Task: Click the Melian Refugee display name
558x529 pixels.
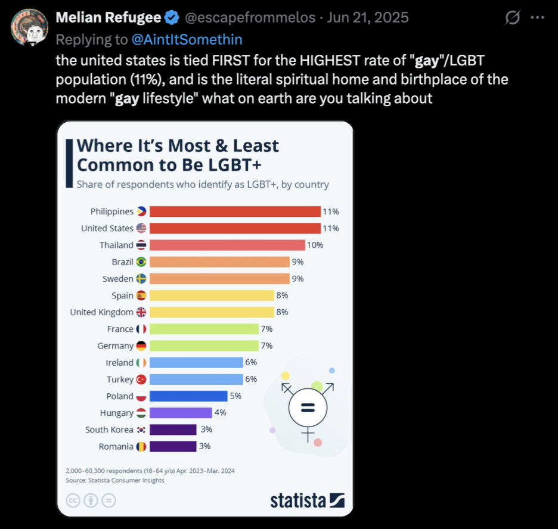Action: click(107, 17)
